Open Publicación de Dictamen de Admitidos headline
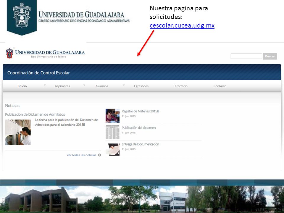This screenshot has height=213, width=284. tap(35, 114)
